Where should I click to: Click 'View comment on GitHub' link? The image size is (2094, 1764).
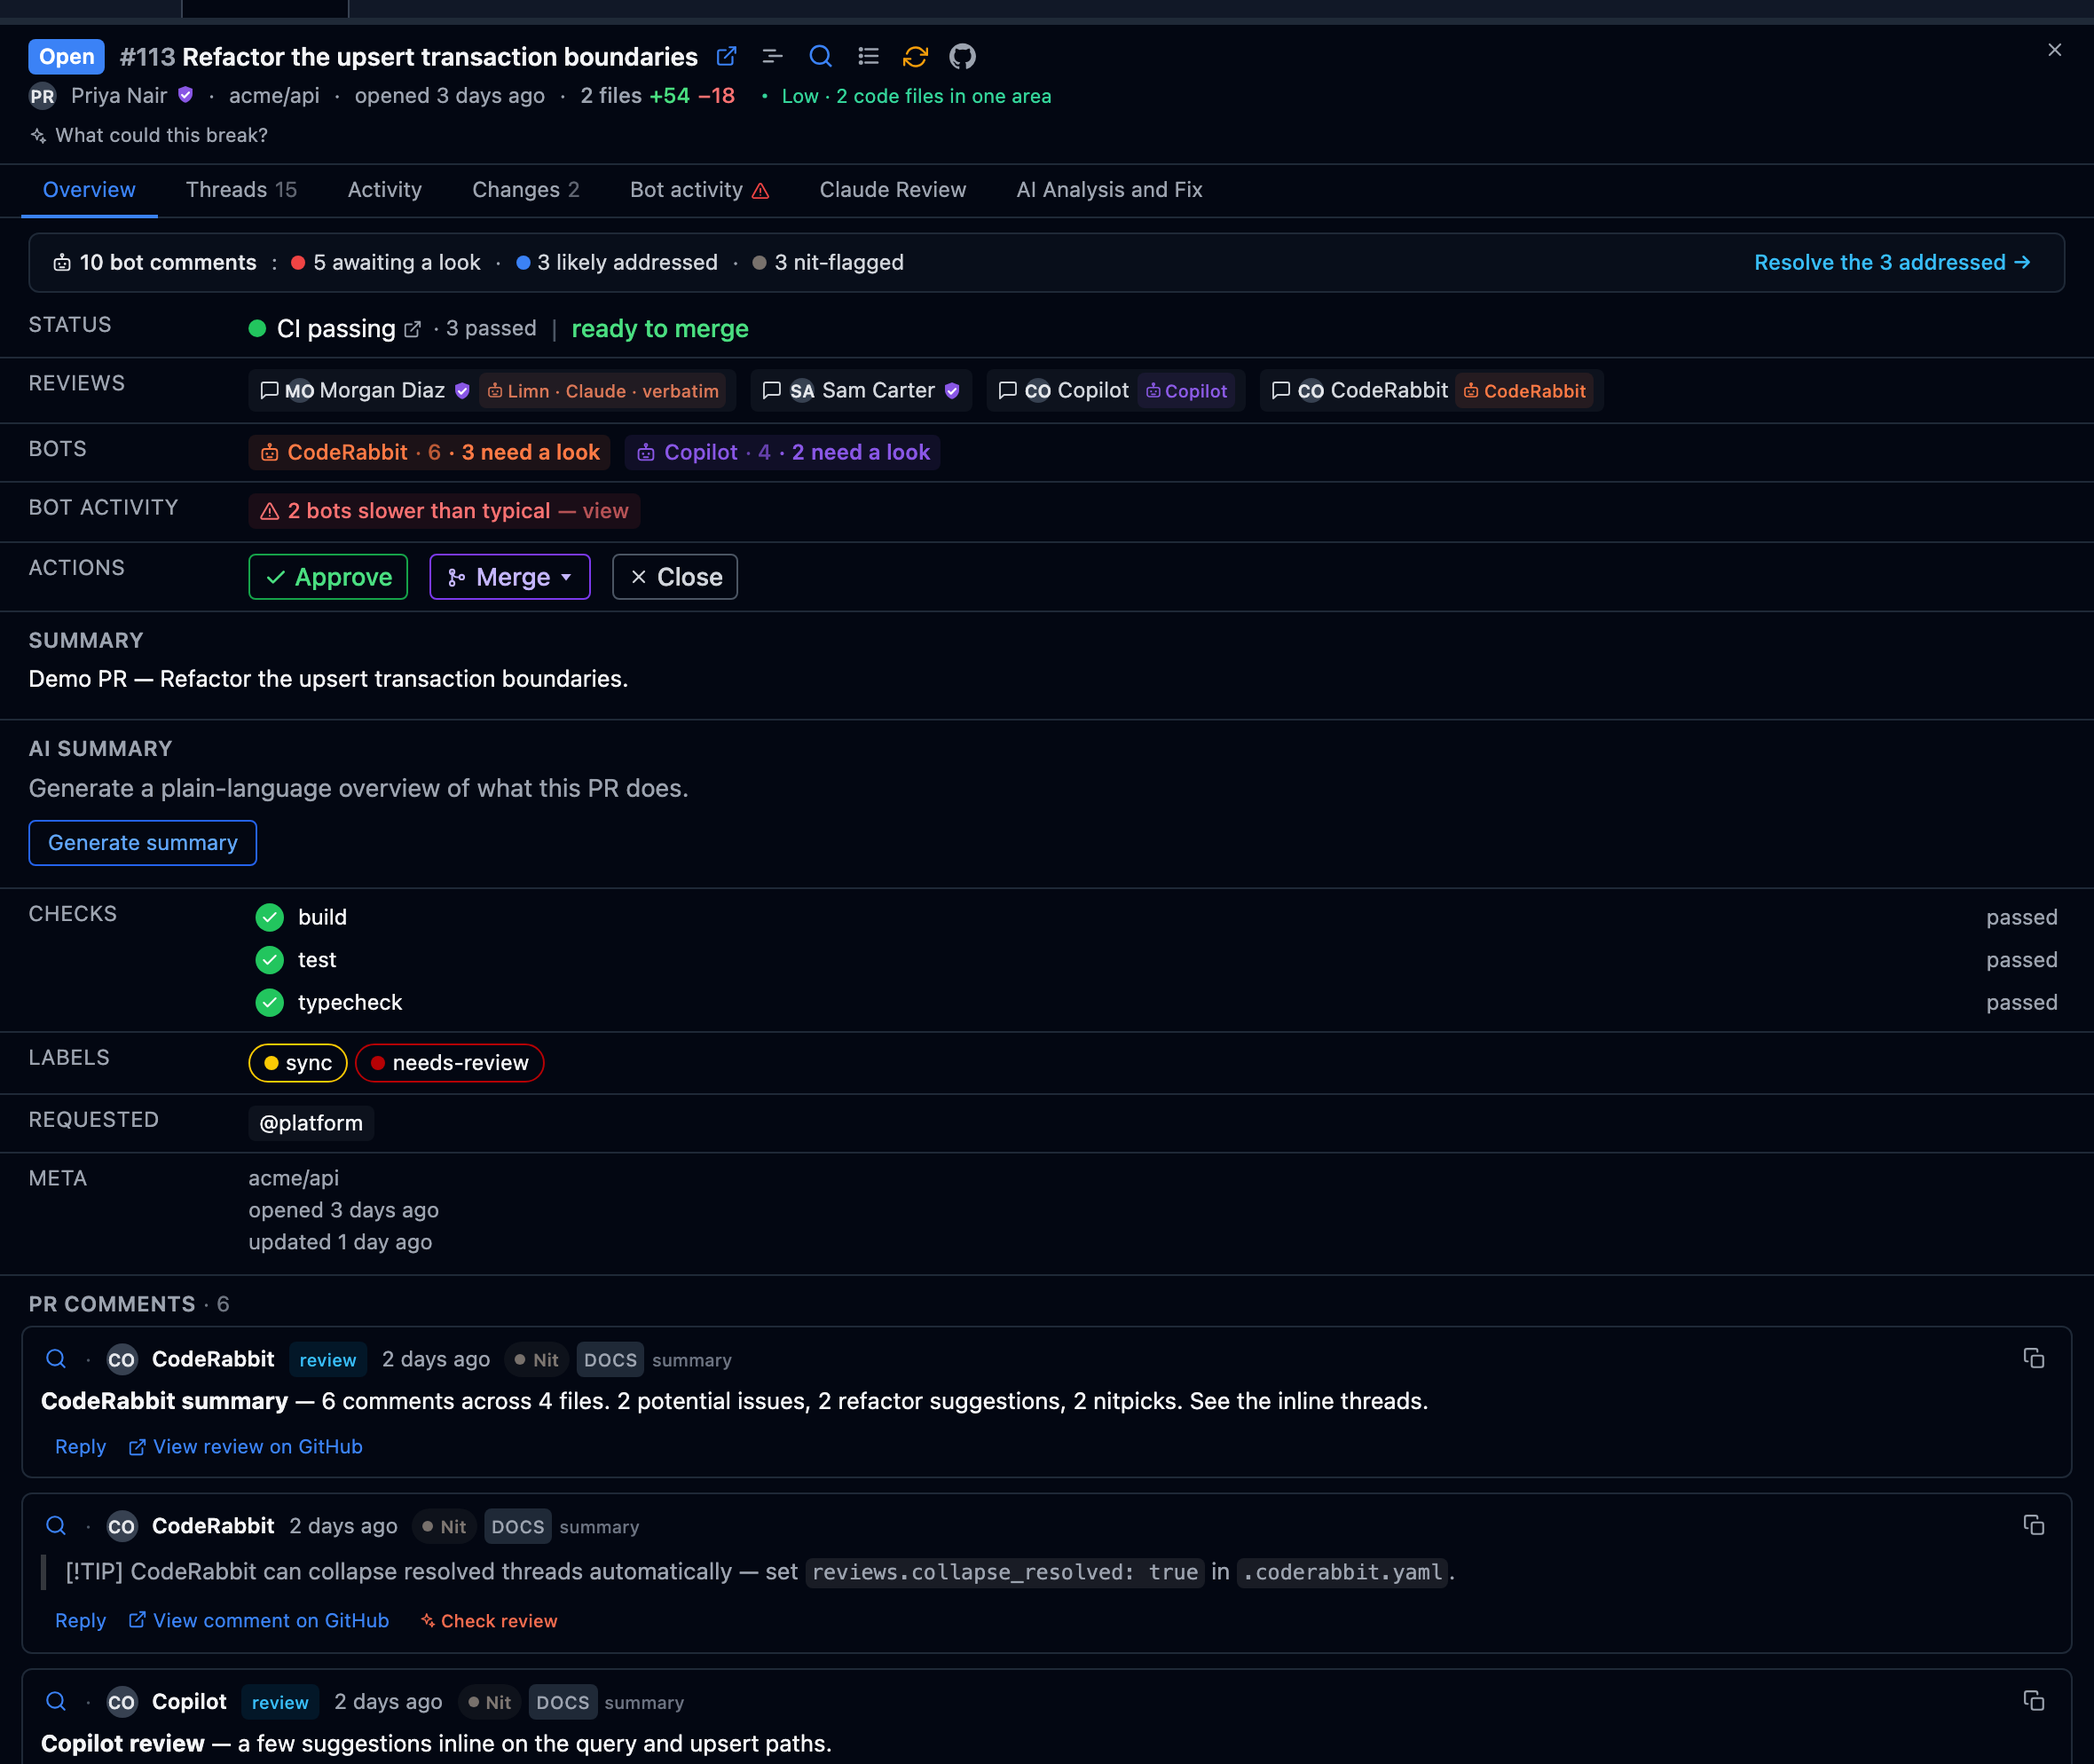click(x=259, y=1621)
